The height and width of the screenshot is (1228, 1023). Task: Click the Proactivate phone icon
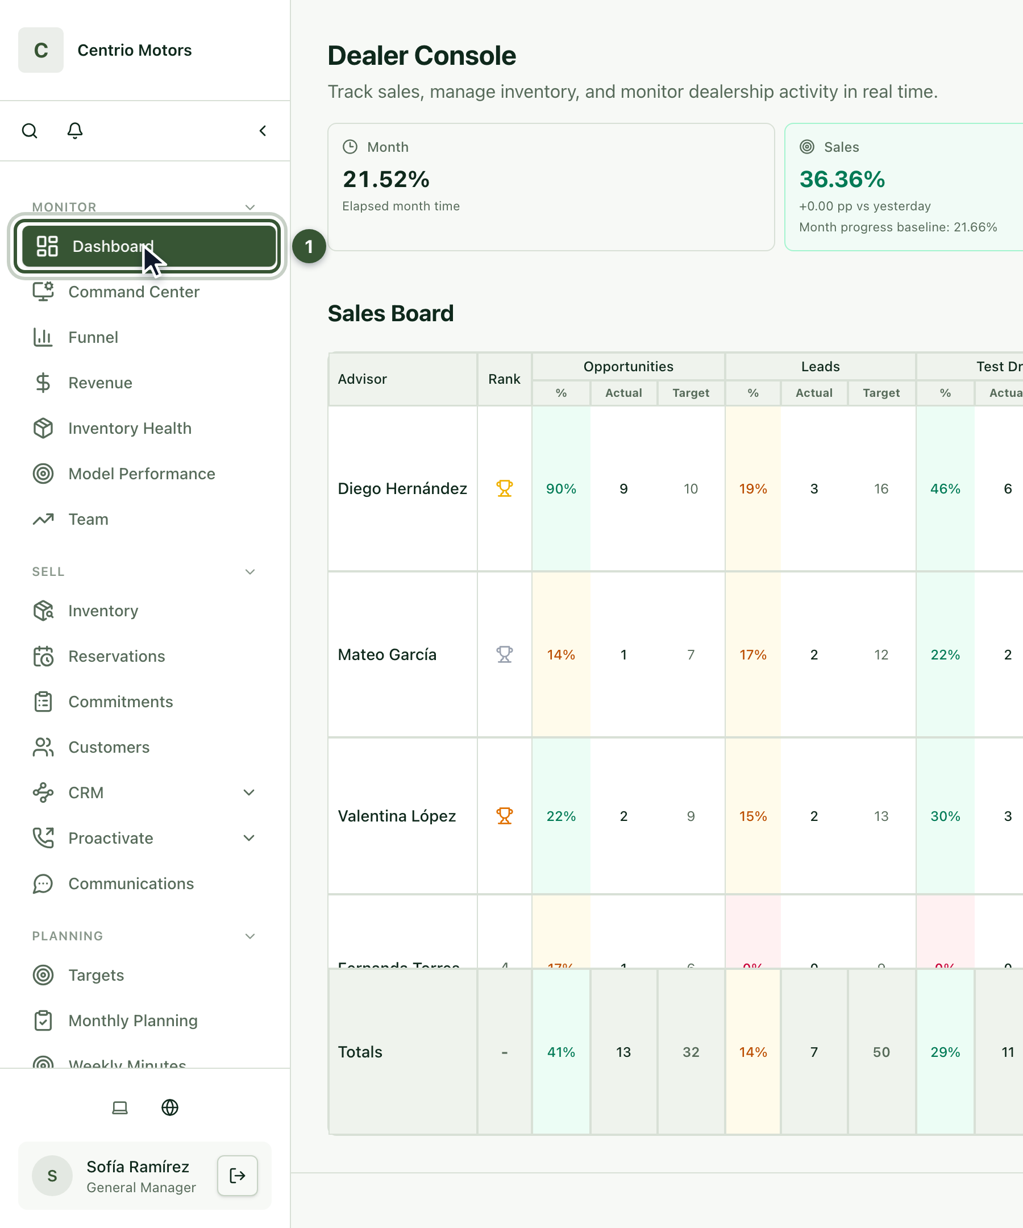tap(43, 838)
